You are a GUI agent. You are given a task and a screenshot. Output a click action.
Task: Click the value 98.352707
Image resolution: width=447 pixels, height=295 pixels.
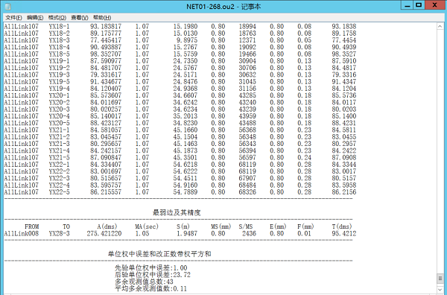[x=106, y=54]
